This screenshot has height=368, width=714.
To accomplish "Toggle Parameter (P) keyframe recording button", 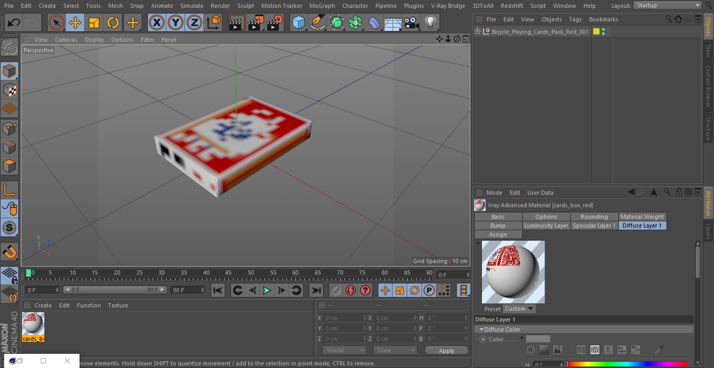I will 429,290.
